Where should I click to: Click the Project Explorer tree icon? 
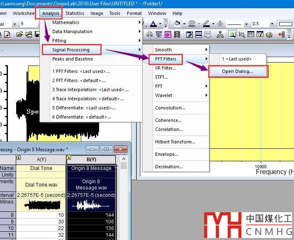coord(220,35)
